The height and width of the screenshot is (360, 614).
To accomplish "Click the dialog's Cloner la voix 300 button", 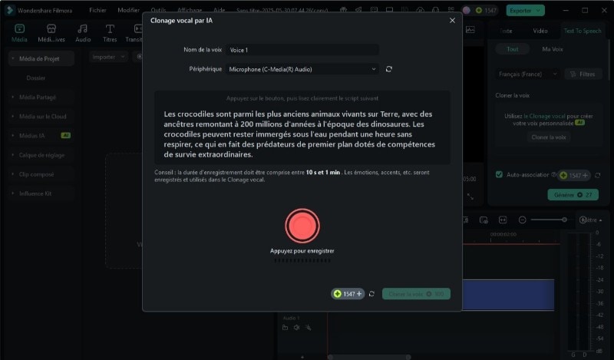I will click(416, 294).
